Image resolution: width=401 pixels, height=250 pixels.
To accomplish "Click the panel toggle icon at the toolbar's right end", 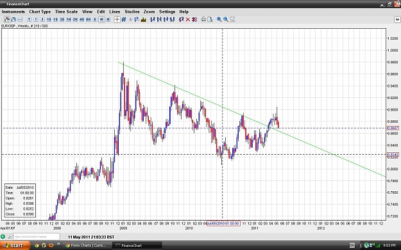I will 397,19.
